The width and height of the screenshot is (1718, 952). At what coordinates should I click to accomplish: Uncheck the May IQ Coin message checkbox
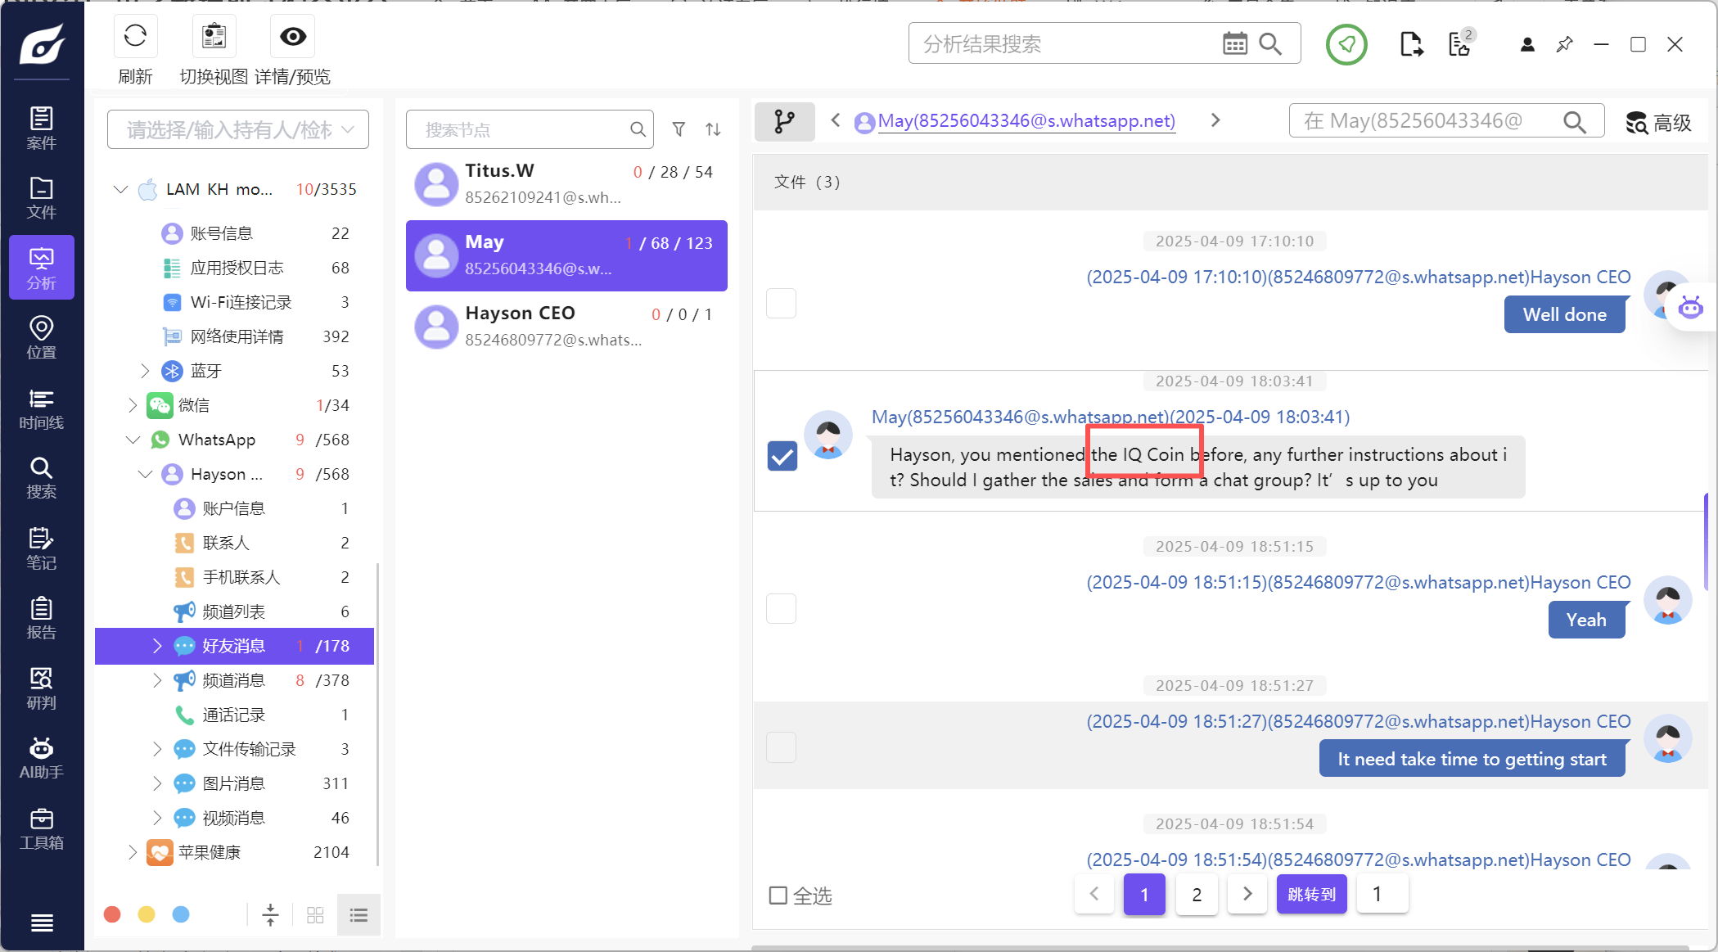[782, 456]
